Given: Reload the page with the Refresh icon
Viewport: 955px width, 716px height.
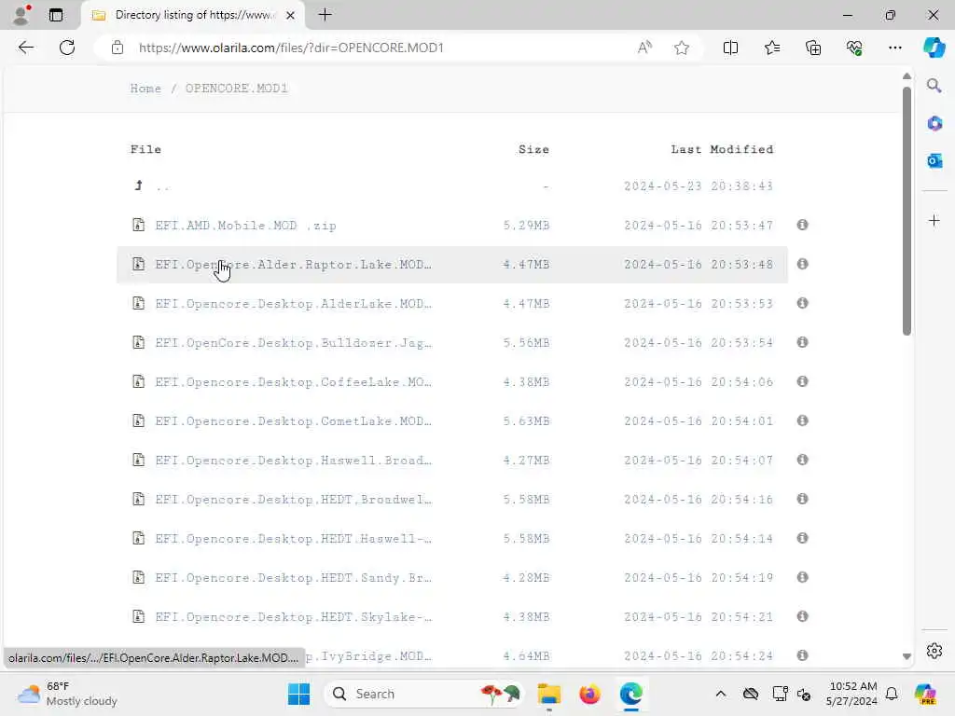Looking at the screenshot, I should pos(67,48).
